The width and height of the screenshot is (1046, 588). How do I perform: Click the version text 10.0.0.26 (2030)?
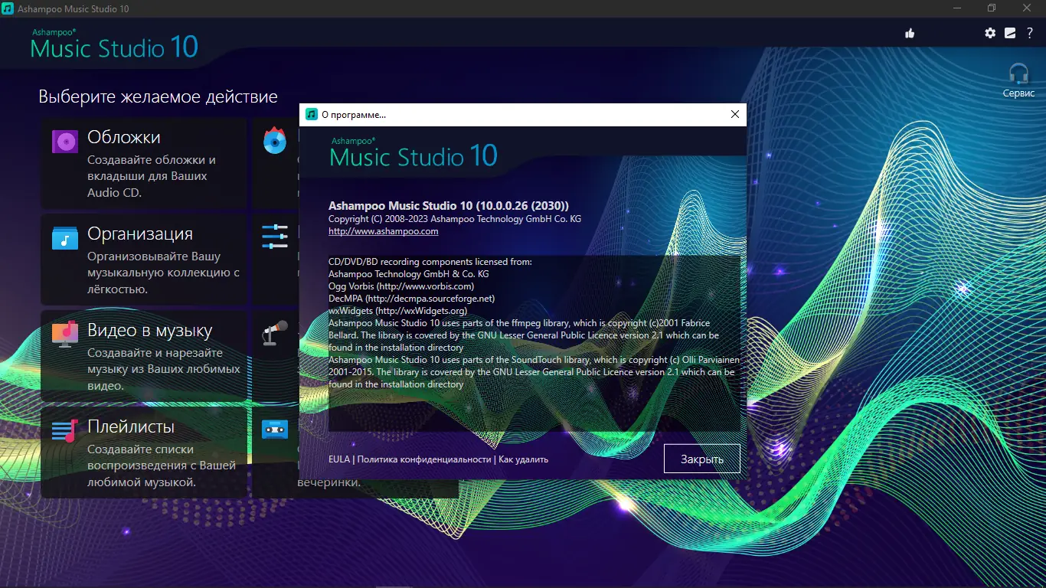[x=522, y=206]
